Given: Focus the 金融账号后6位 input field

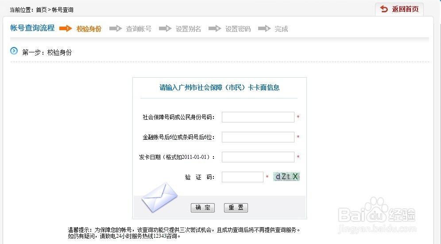Looking at the screenshot, I should (x=258, y=137).
